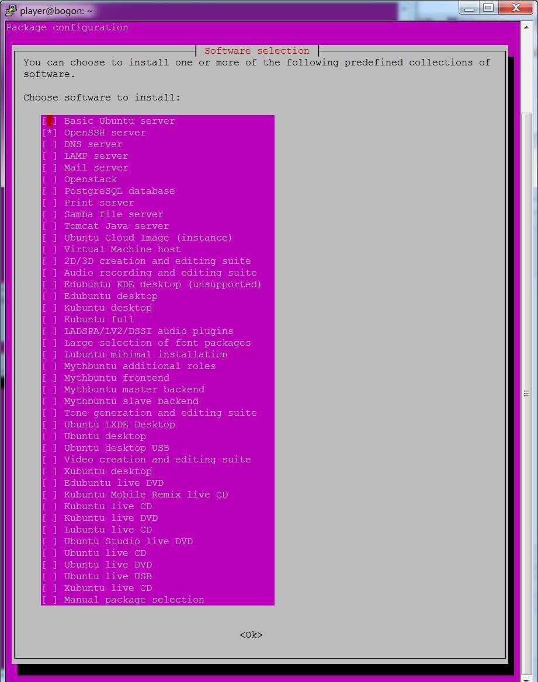The height and width of the screenshot is (682, 538).
Task: Check Tomcat Java server option
Action: click(50, 226)
